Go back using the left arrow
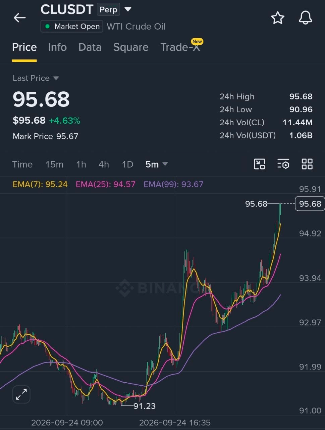This screenshot has width=325, height=430. (19, 18)
